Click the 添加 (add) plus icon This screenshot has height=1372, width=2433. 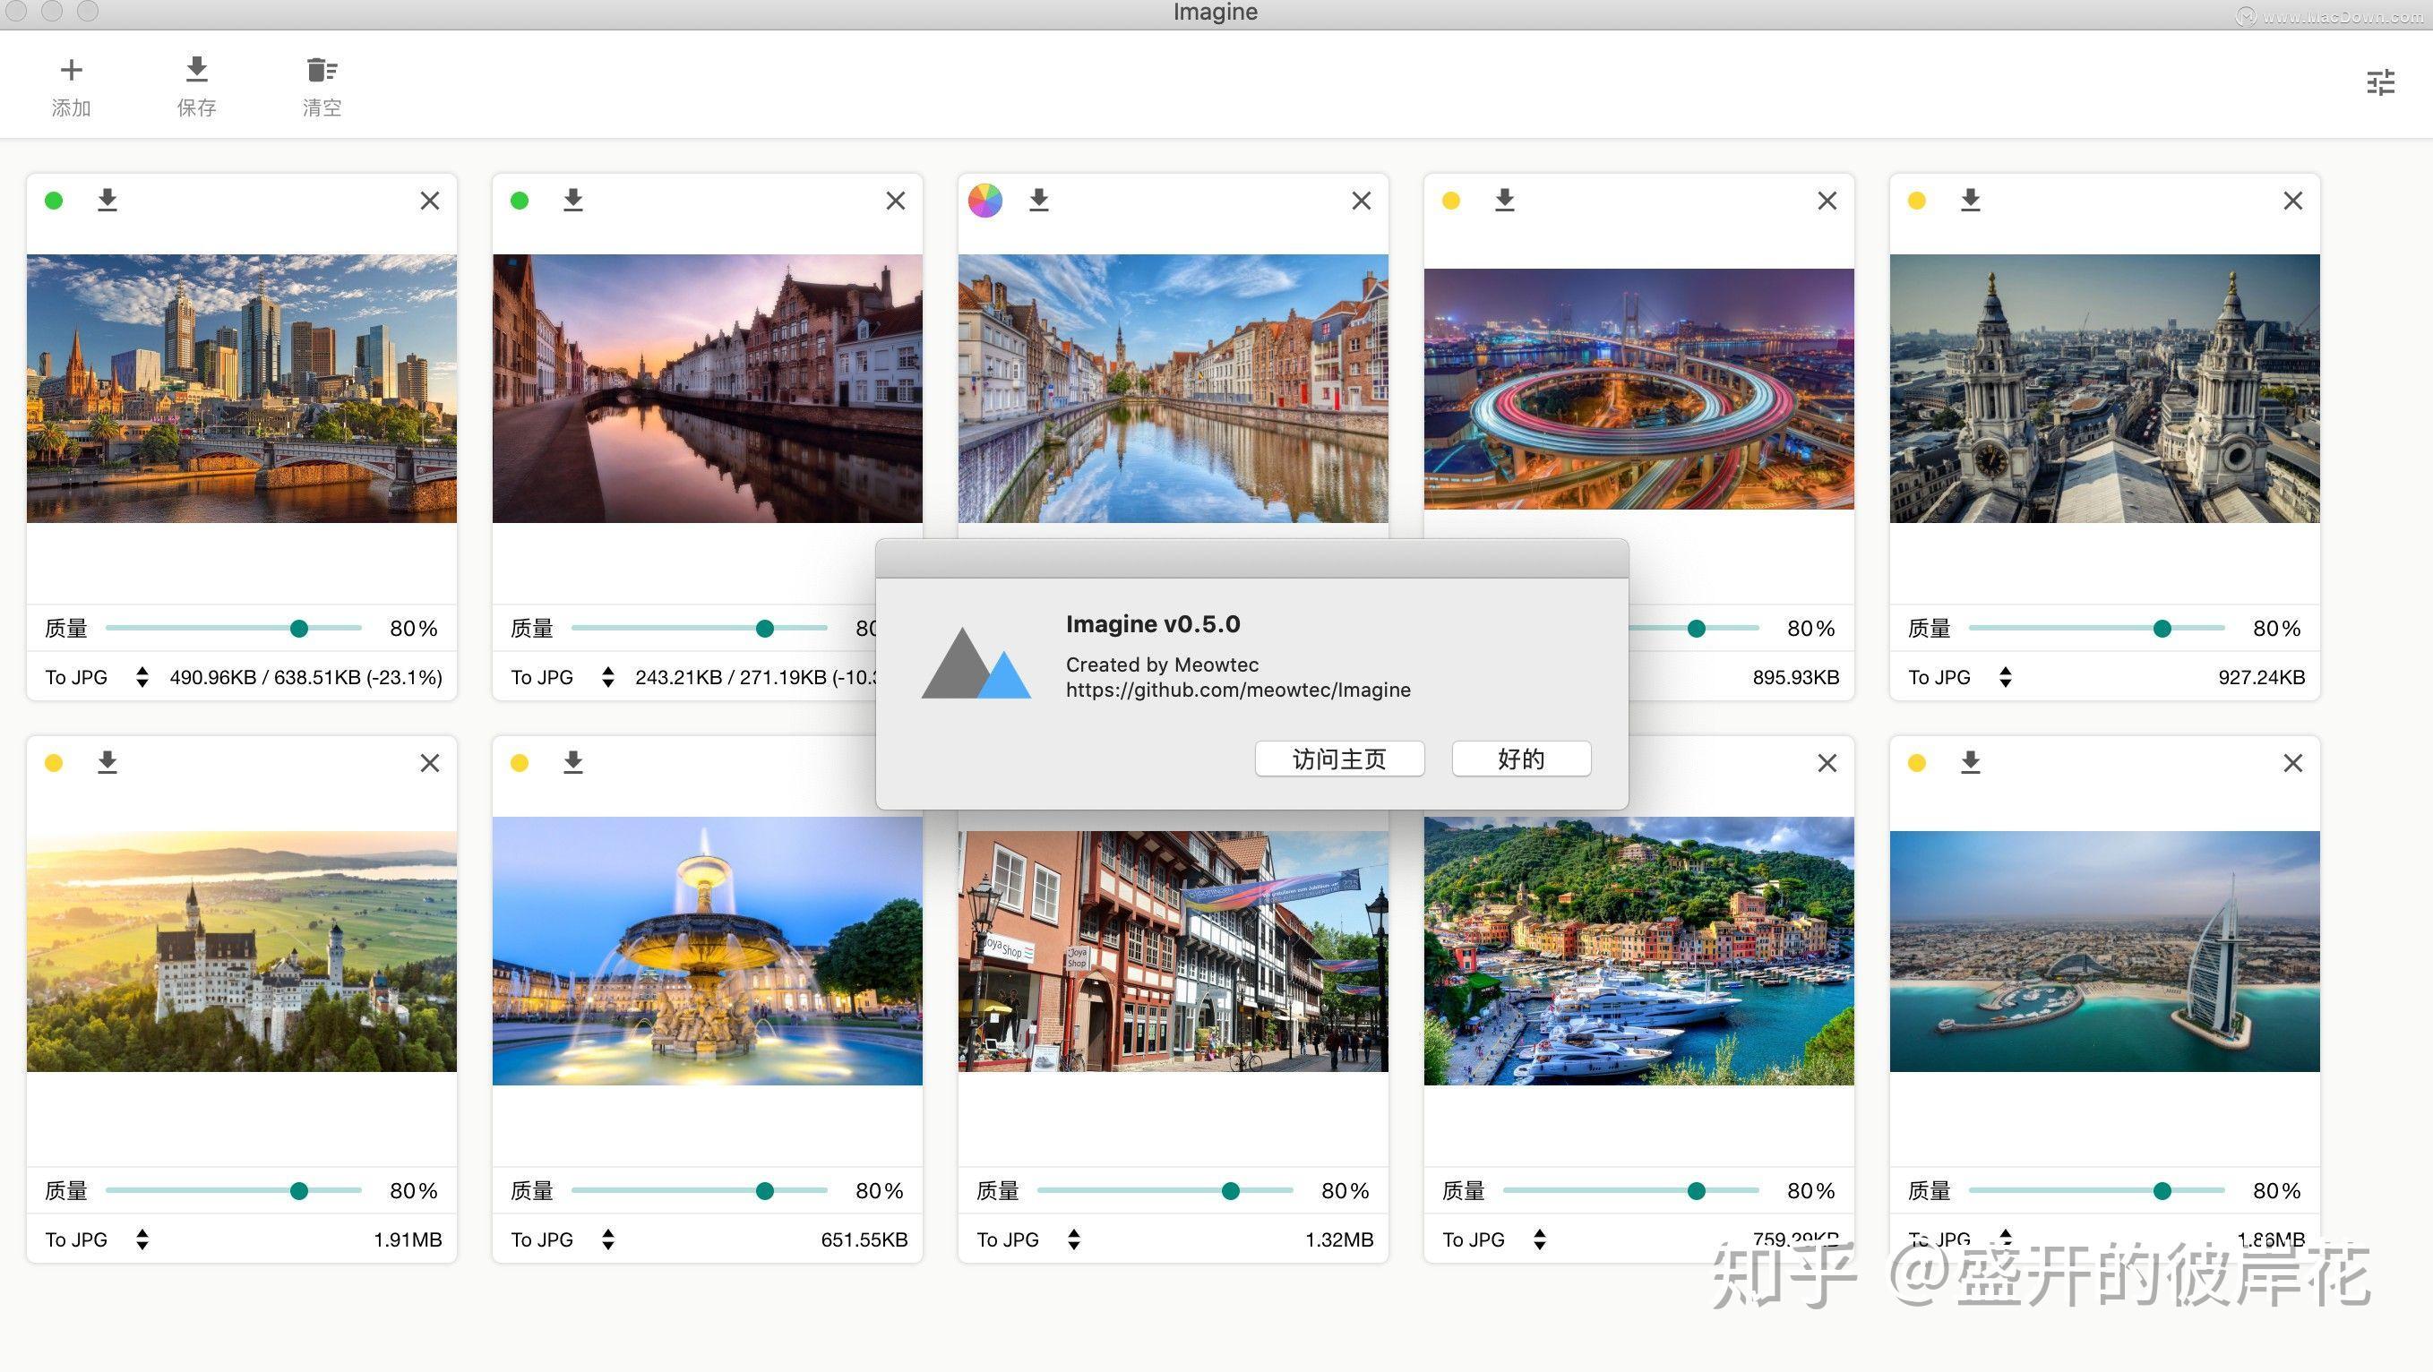pyautogui.click(x=71, y=71)
